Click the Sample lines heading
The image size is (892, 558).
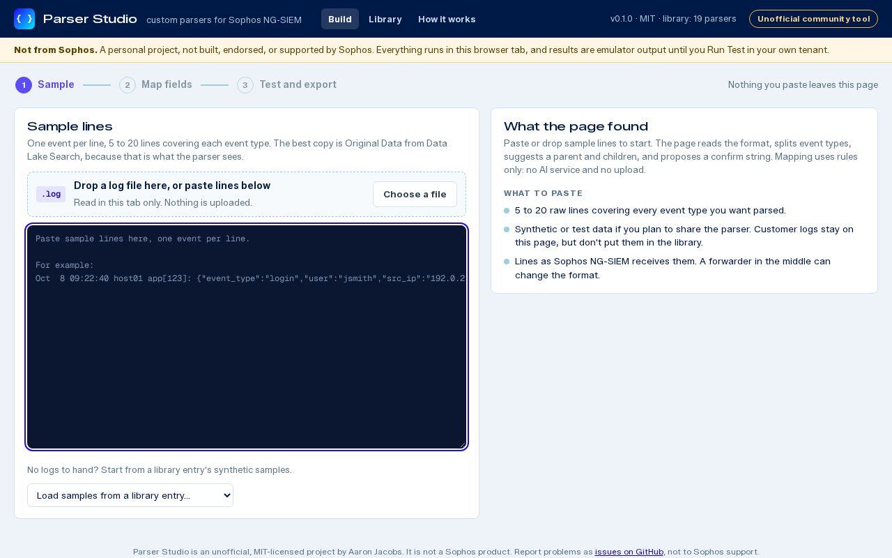70,126
